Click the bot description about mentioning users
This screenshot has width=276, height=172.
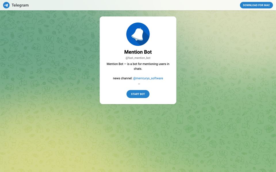tap(138, 66)
